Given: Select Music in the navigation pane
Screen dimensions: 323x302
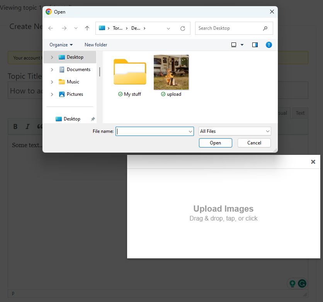Looking at the screenshot, I should click(x=73, y=82).
